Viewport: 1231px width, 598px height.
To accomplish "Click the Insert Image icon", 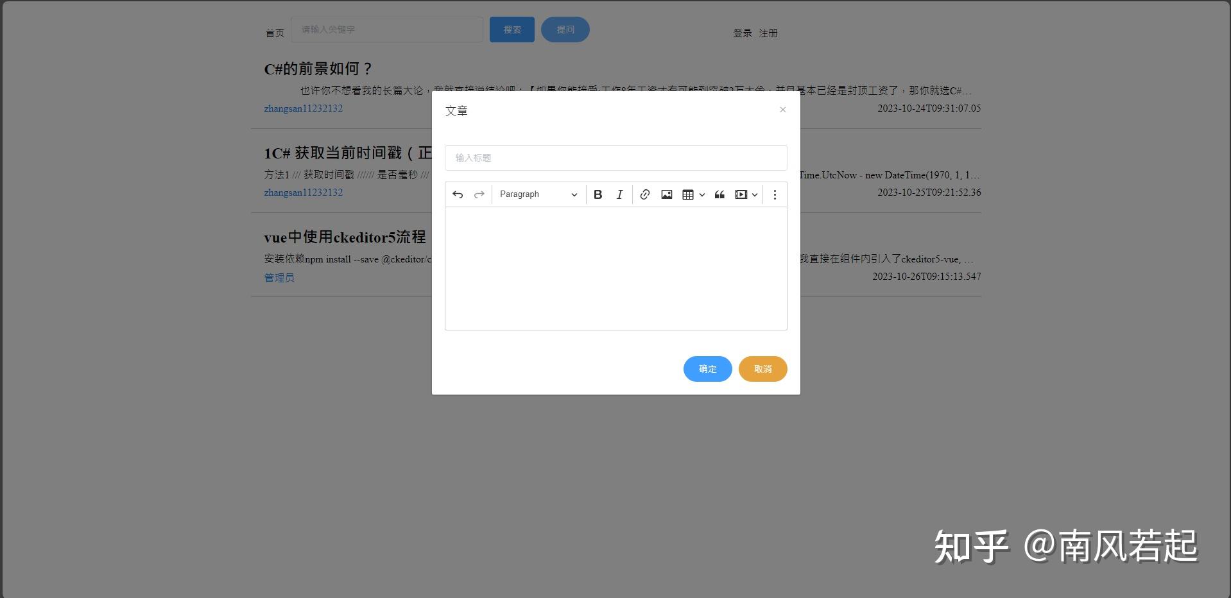I will point(666,194).
